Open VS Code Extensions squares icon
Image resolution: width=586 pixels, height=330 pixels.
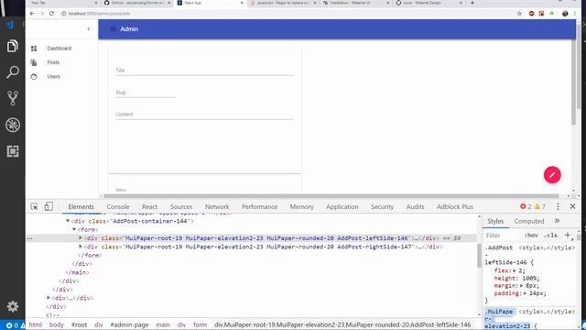[12, 151]
